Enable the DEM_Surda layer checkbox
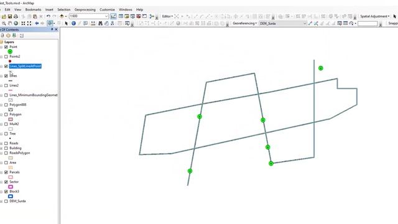The height and width of the screenshot is (224, 398). coord(6,201)
